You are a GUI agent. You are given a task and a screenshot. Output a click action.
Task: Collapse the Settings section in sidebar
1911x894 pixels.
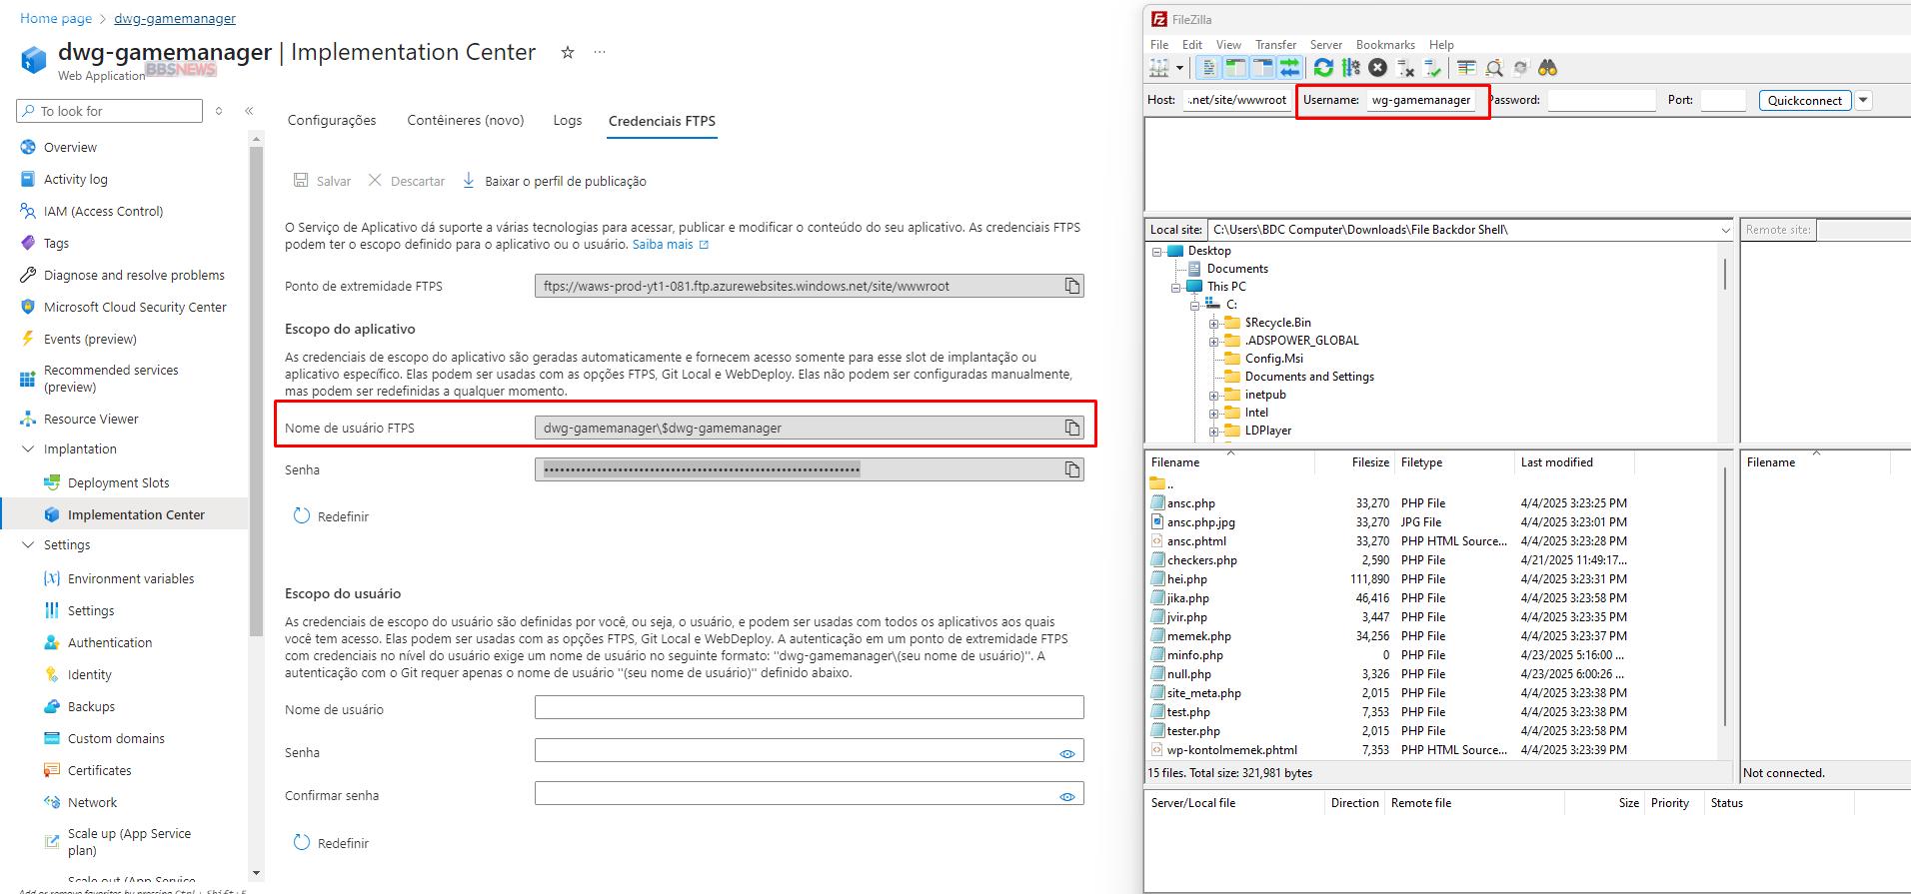[28, 545]
